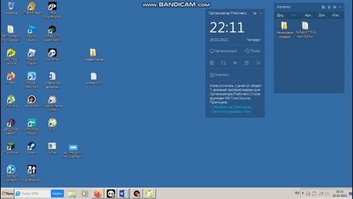Select NjRat-0.7D-Green-Edition folder in Каталог
353x199 pixels.
pyautogui.click(x=306, y=30)
